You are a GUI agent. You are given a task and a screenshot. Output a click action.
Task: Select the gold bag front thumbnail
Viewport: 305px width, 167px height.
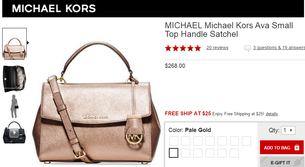pyautogui.click(x=14, y=43)
